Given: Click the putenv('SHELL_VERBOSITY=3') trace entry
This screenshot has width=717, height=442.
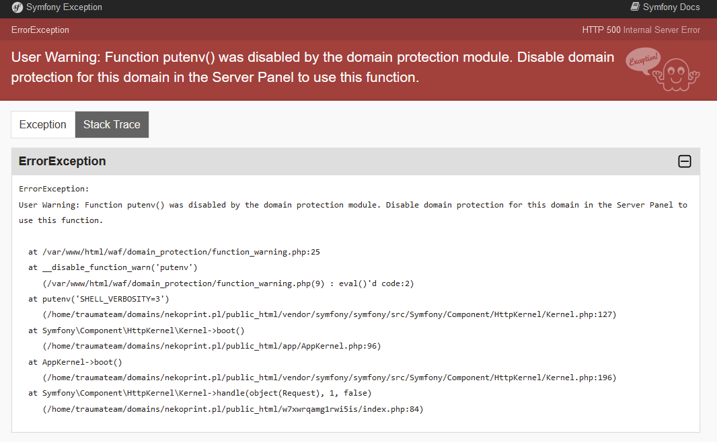Looking at the screenshot, I should click(x=98, y=299).
